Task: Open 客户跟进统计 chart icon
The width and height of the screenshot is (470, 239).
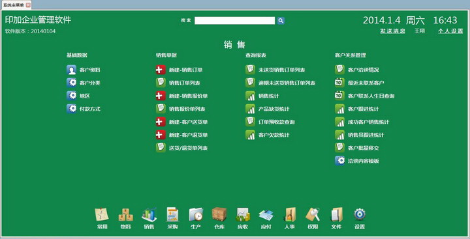Action: pos(339,109)
